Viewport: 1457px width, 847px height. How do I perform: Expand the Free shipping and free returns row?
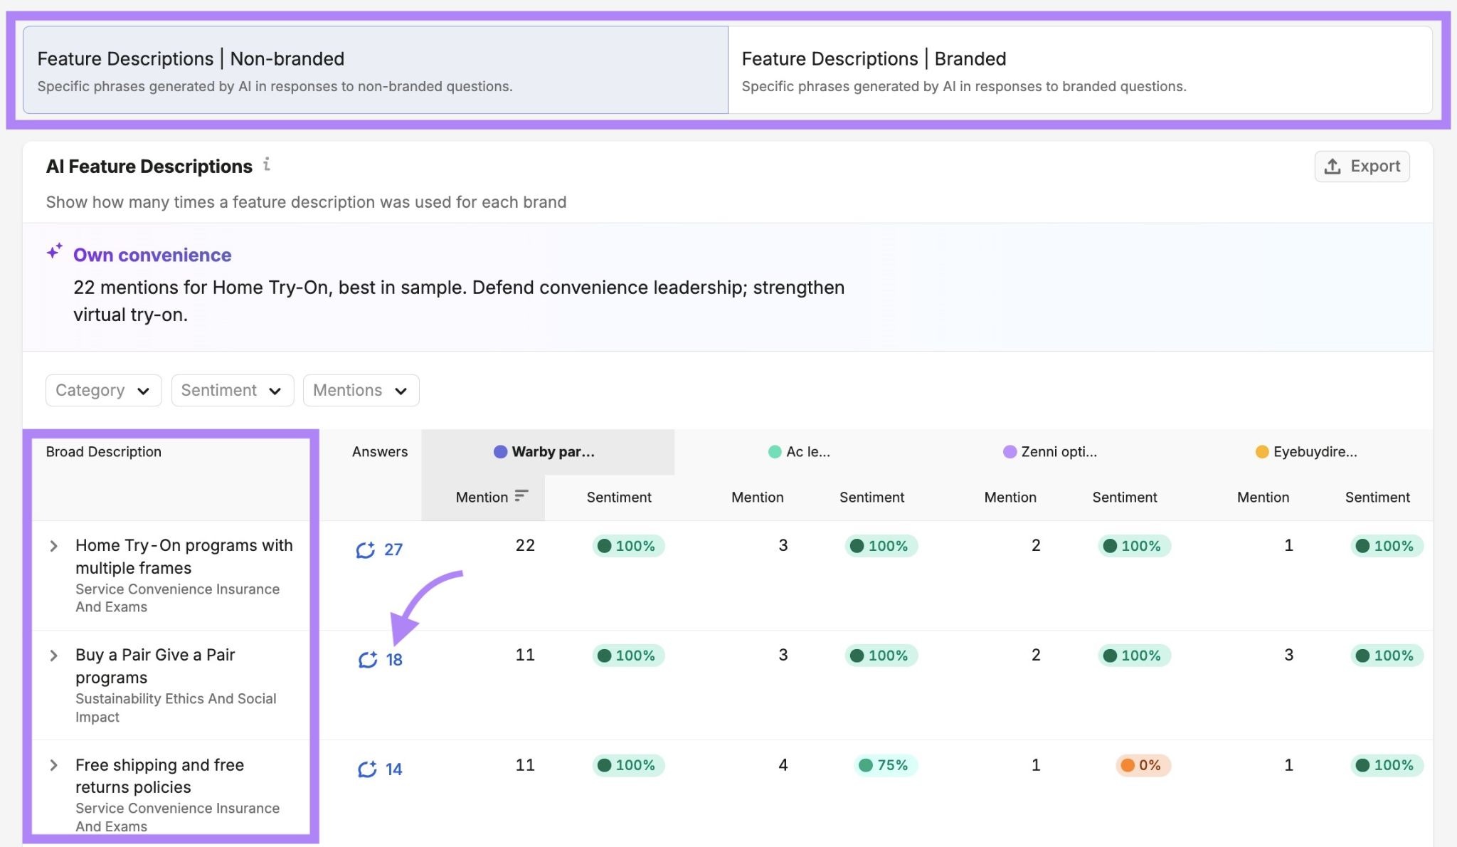pos(53,765)
